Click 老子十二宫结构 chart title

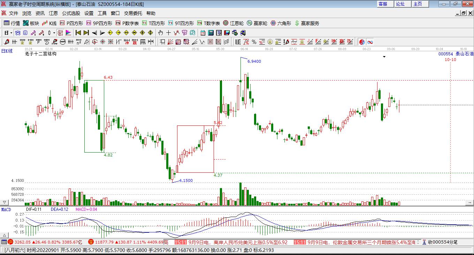pyautogui.click(x=41, y=54)
